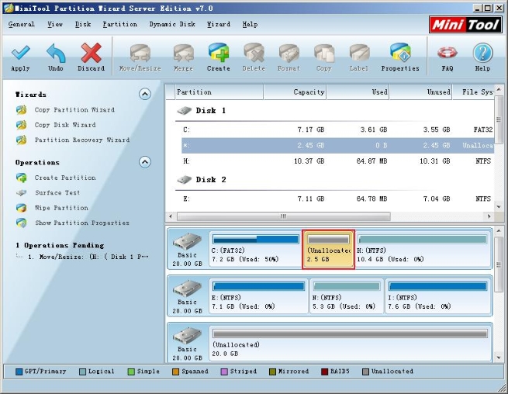Click partition list horizontal scroll right arrow
Viewport: 508px width, 394px height.
pos(489,216)
